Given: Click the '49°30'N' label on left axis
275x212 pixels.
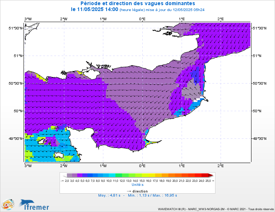Looking at the screenshot, I should coord(15,139).
